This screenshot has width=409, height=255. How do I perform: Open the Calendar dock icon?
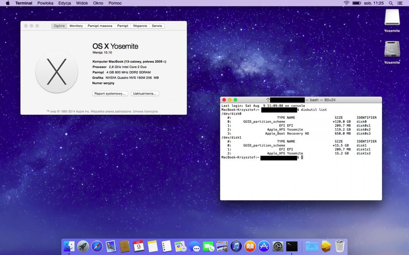pos(139,246)
